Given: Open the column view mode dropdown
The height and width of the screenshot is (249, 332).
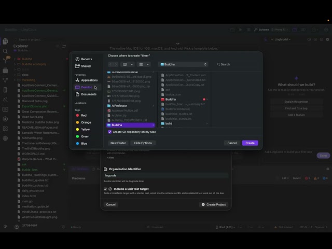Looking at the screenshot, I should pyautogui.click(x=128, y=64).
